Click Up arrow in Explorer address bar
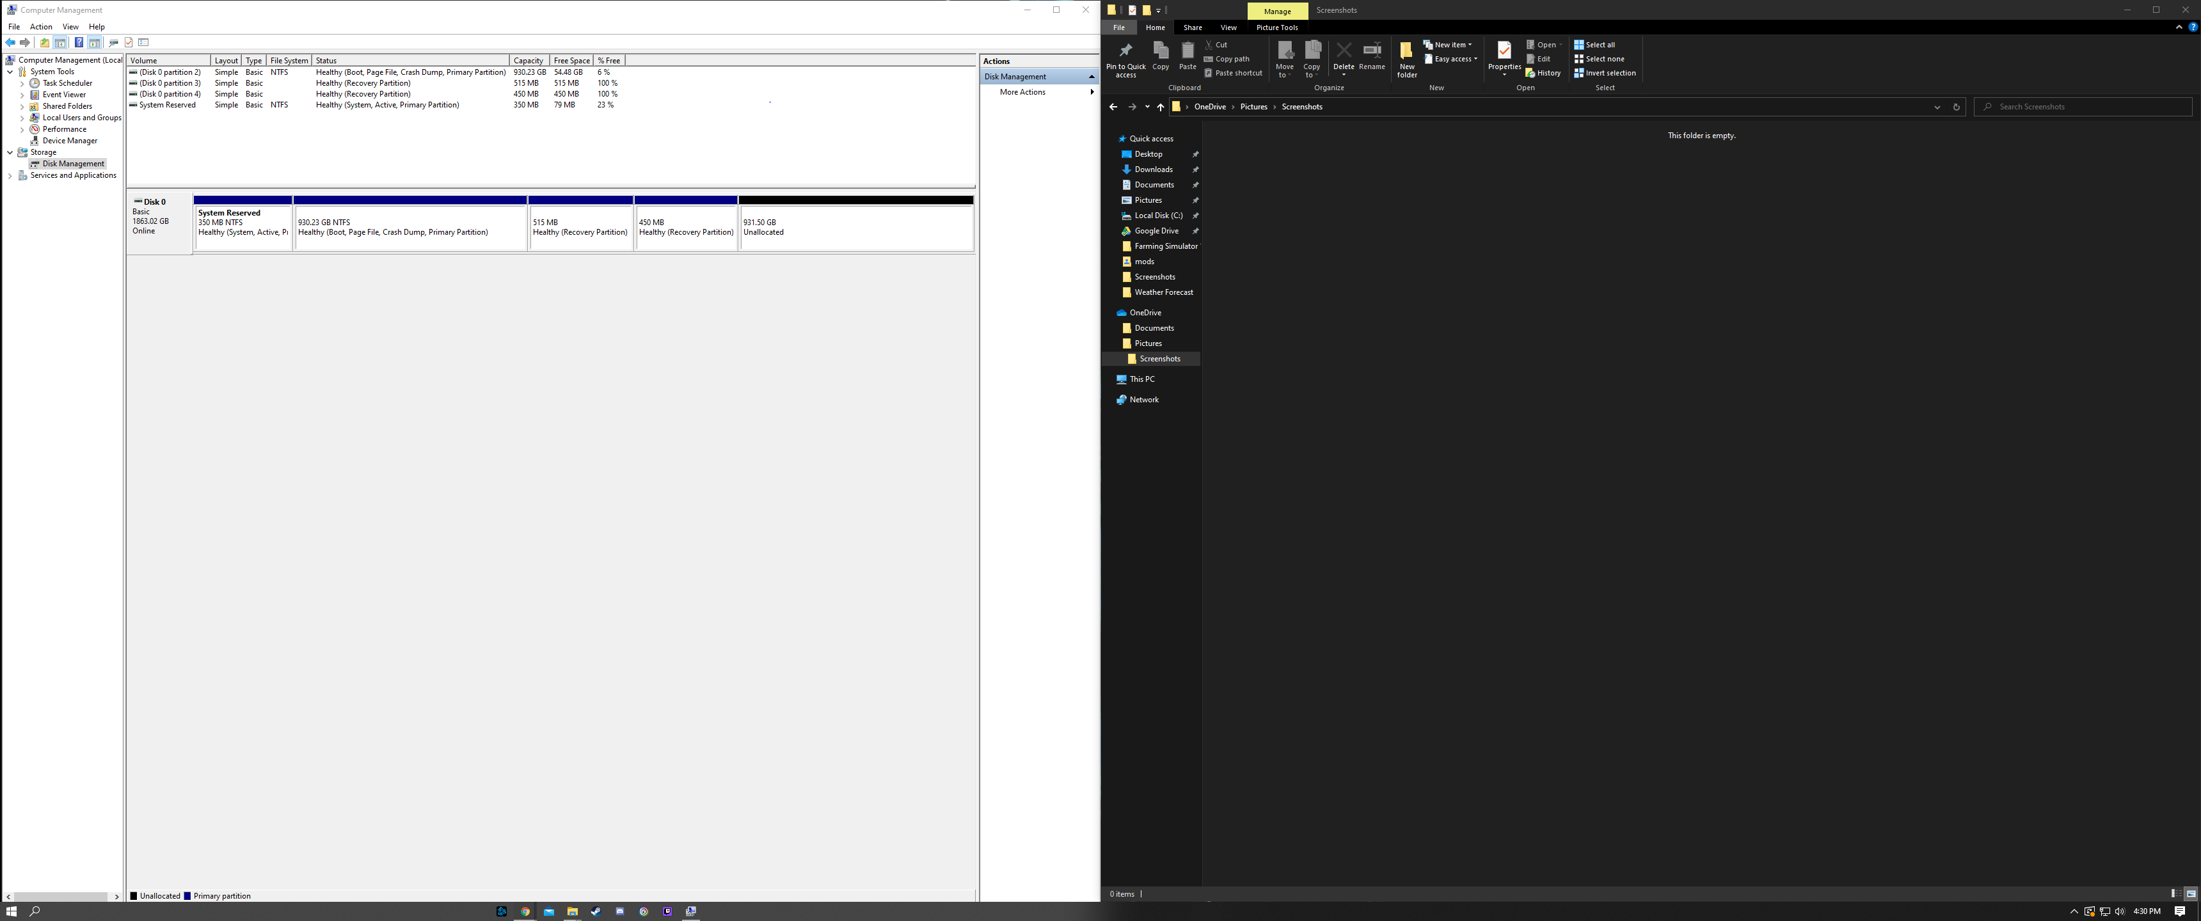Image resolution: width=2201 pixels, height=921 pixels. point(1159,107)
